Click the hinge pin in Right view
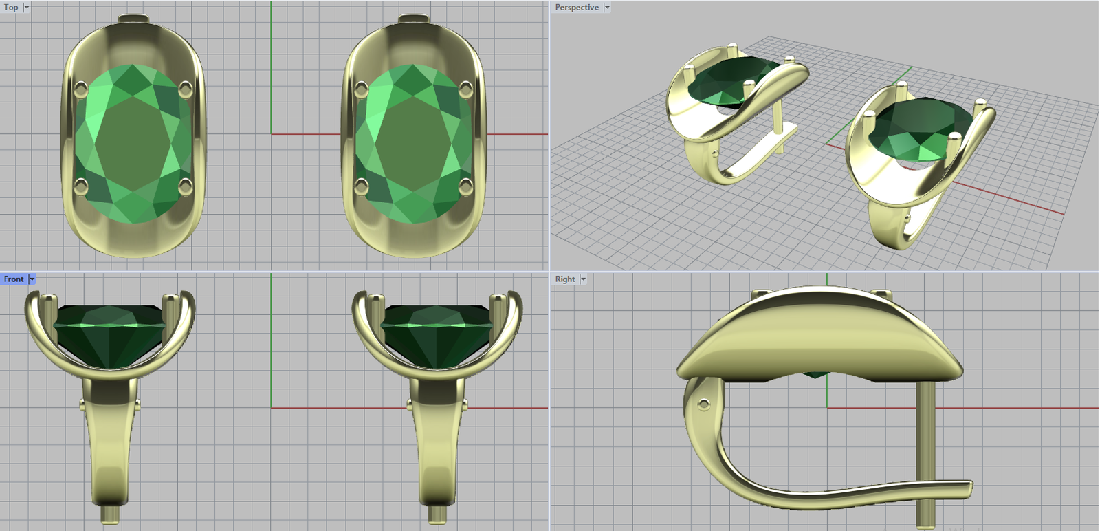This screenshot has width=1100, height=531. pyautogui.click(x=703, y=404)
